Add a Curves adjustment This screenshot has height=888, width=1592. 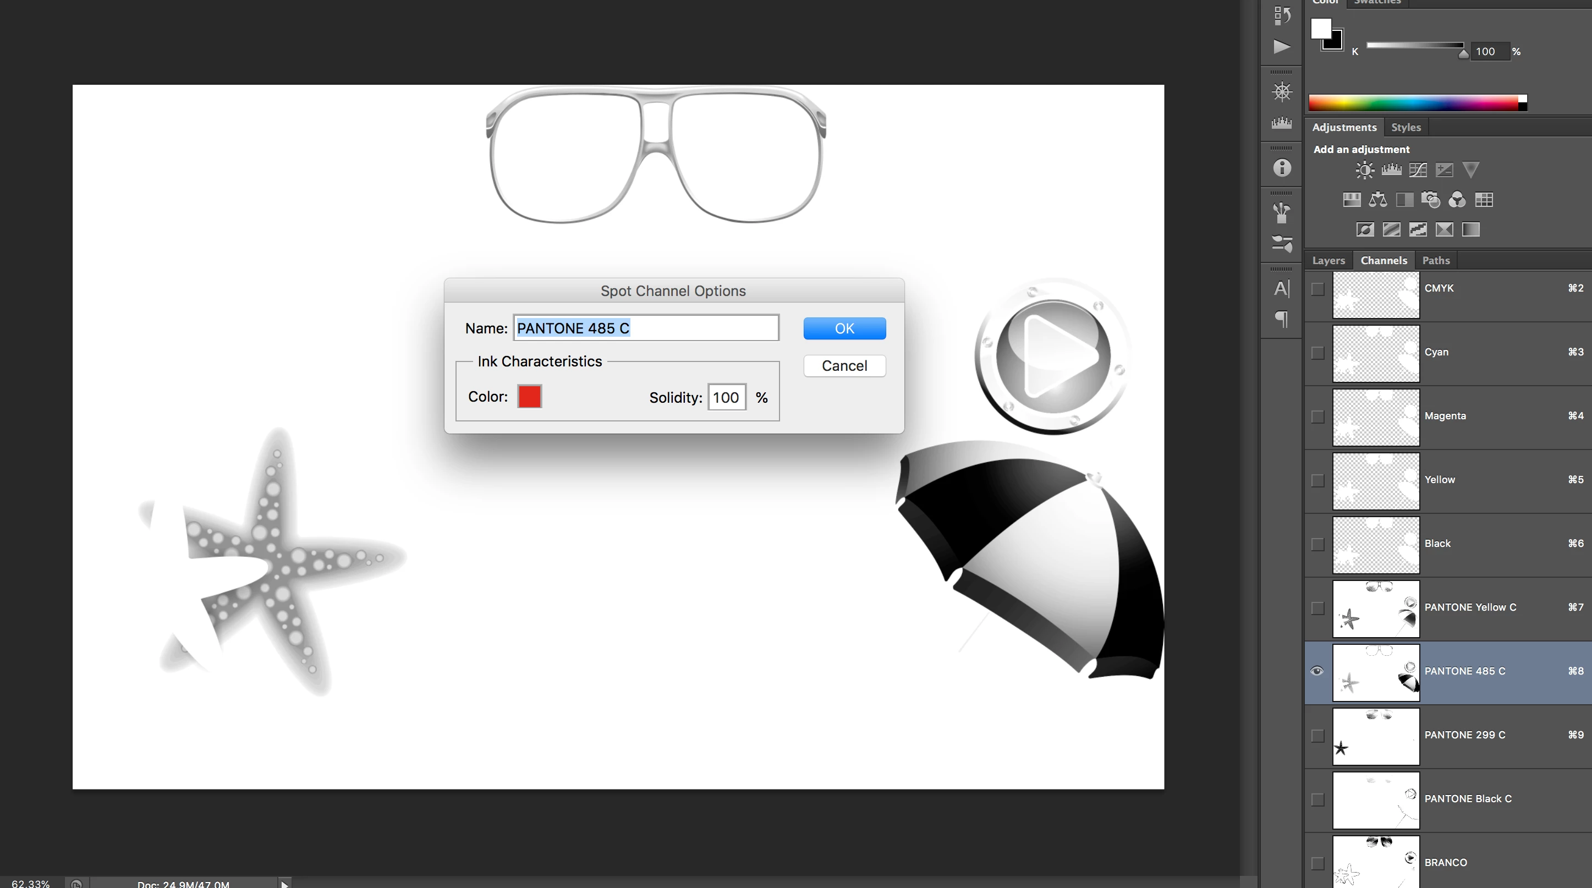(1418, 170)
